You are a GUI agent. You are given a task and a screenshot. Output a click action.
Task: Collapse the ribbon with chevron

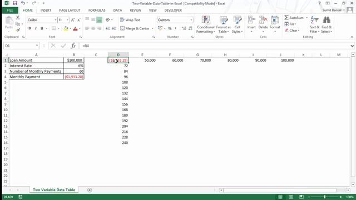coord(352,37)
